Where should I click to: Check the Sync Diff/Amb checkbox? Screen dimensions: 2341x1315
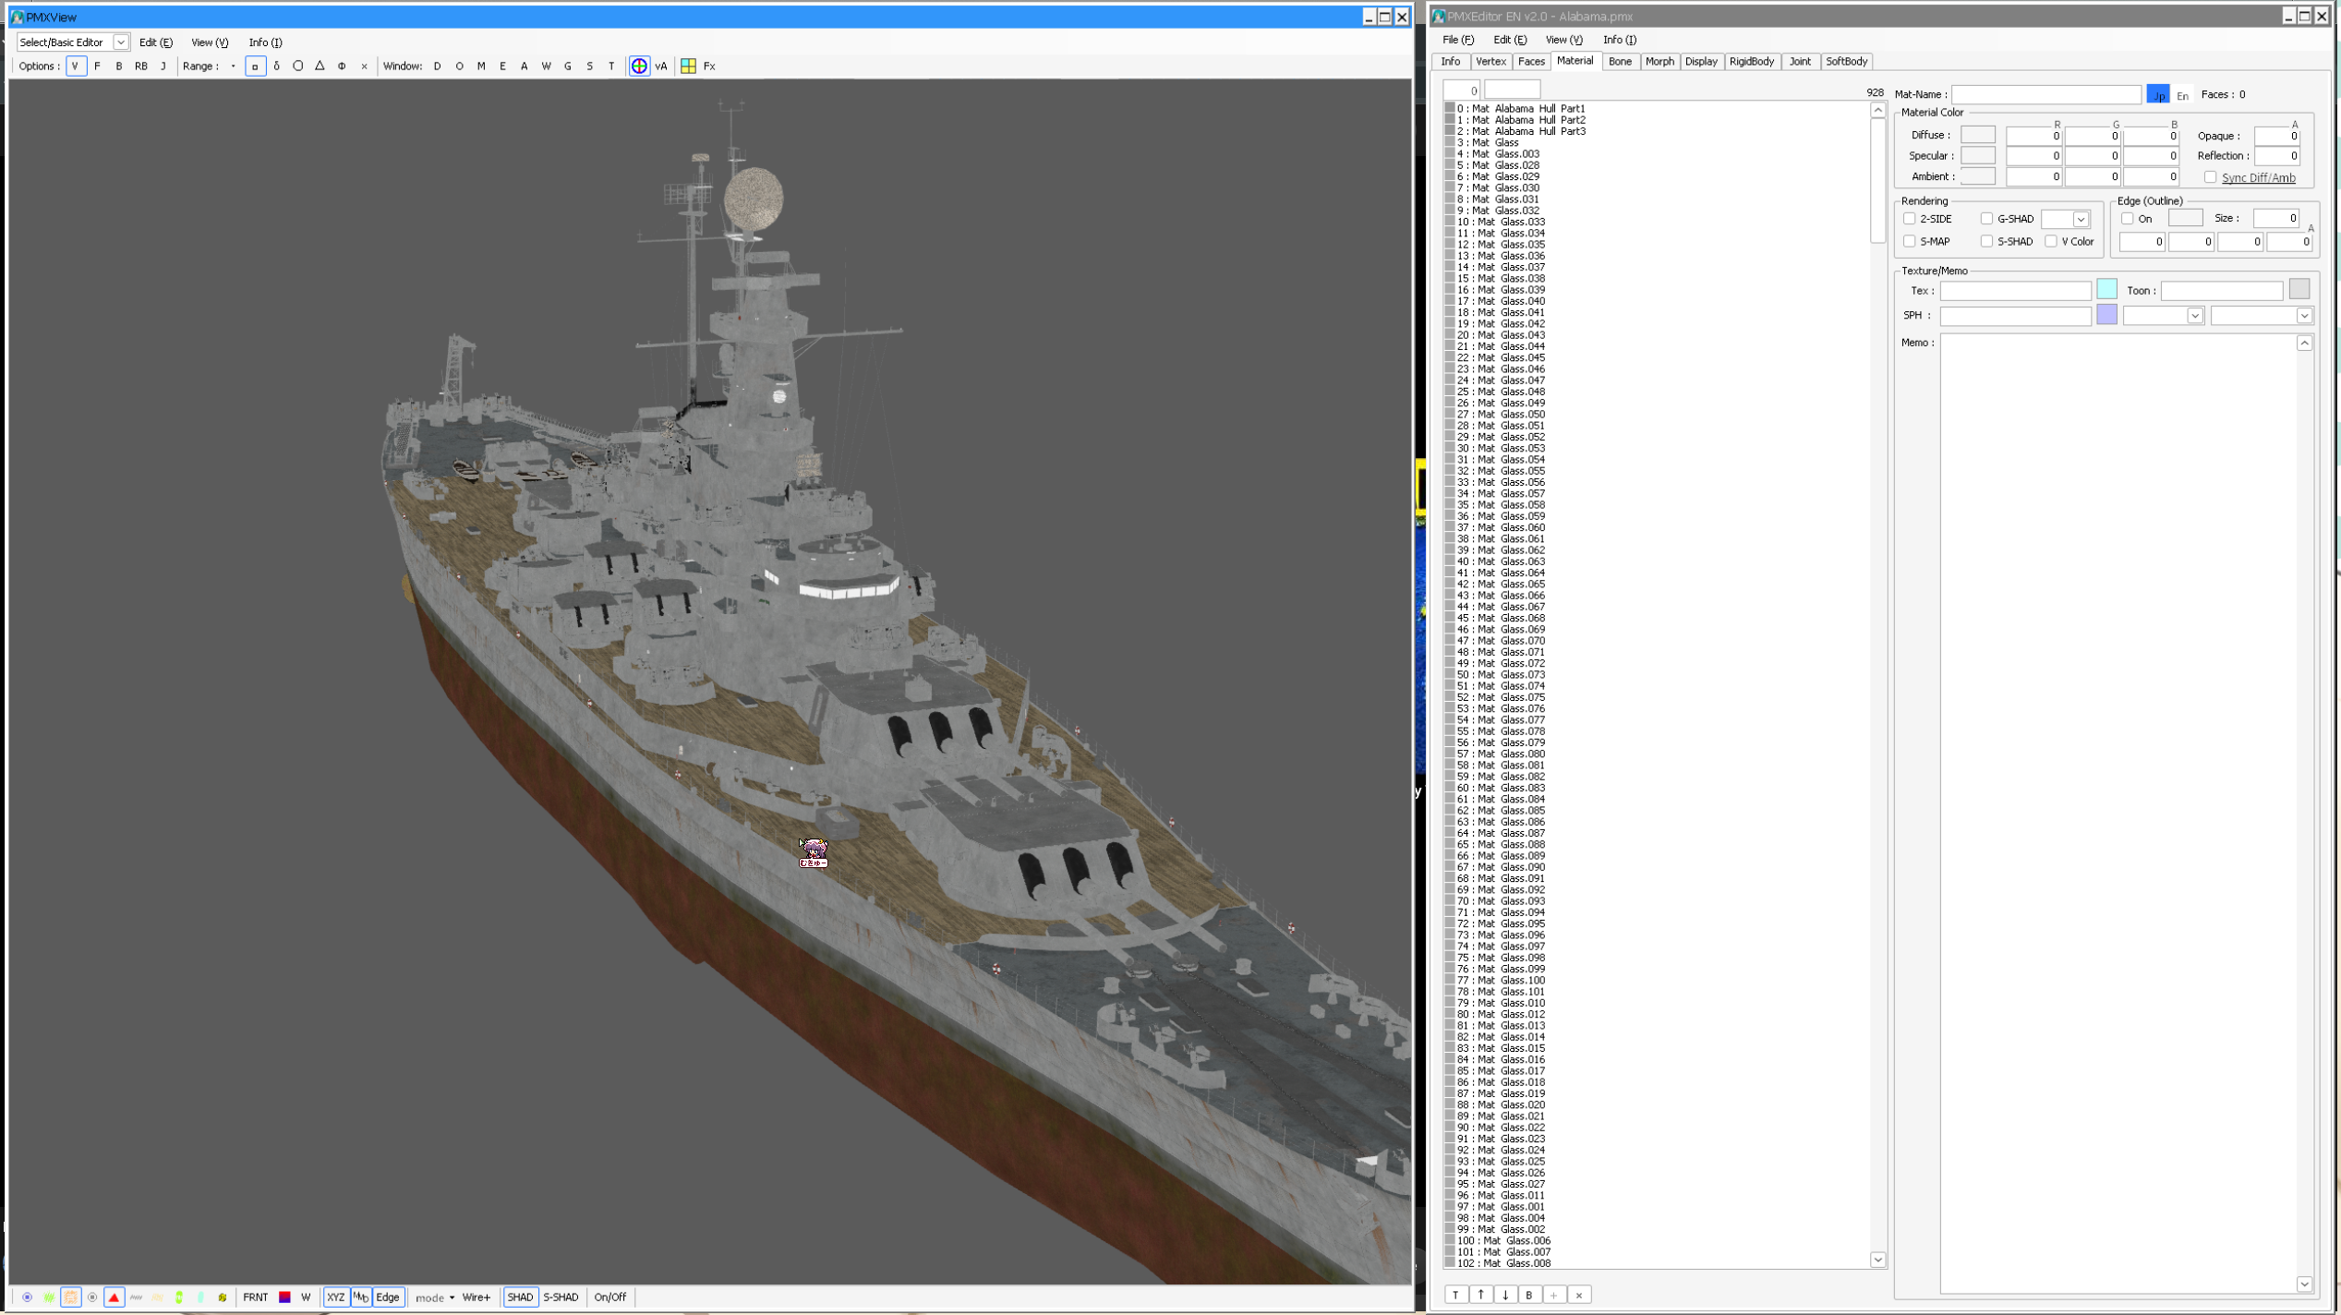click(2210, 177)
